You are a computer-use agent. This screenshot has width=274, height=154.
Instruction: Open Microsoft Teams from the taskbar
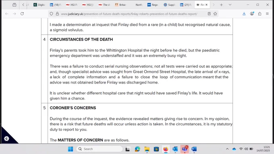(185, 149)
